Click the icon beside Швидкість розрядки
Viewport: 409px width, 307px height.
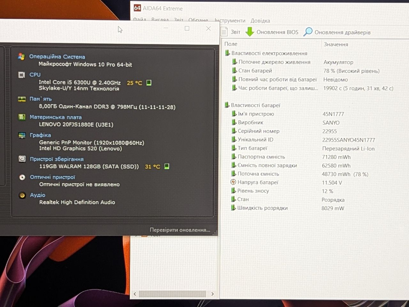233,208
